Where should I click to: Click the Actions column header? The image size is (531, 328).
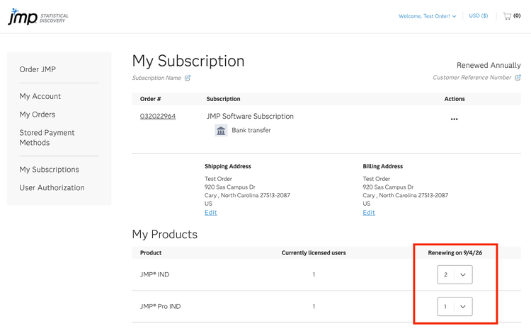455,99
